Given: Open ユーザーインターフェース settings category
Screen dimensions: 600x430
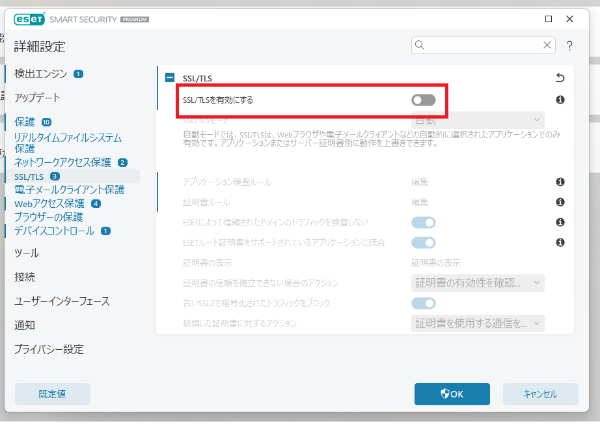Looking at the screenshot, I should (x=62, y=301).
